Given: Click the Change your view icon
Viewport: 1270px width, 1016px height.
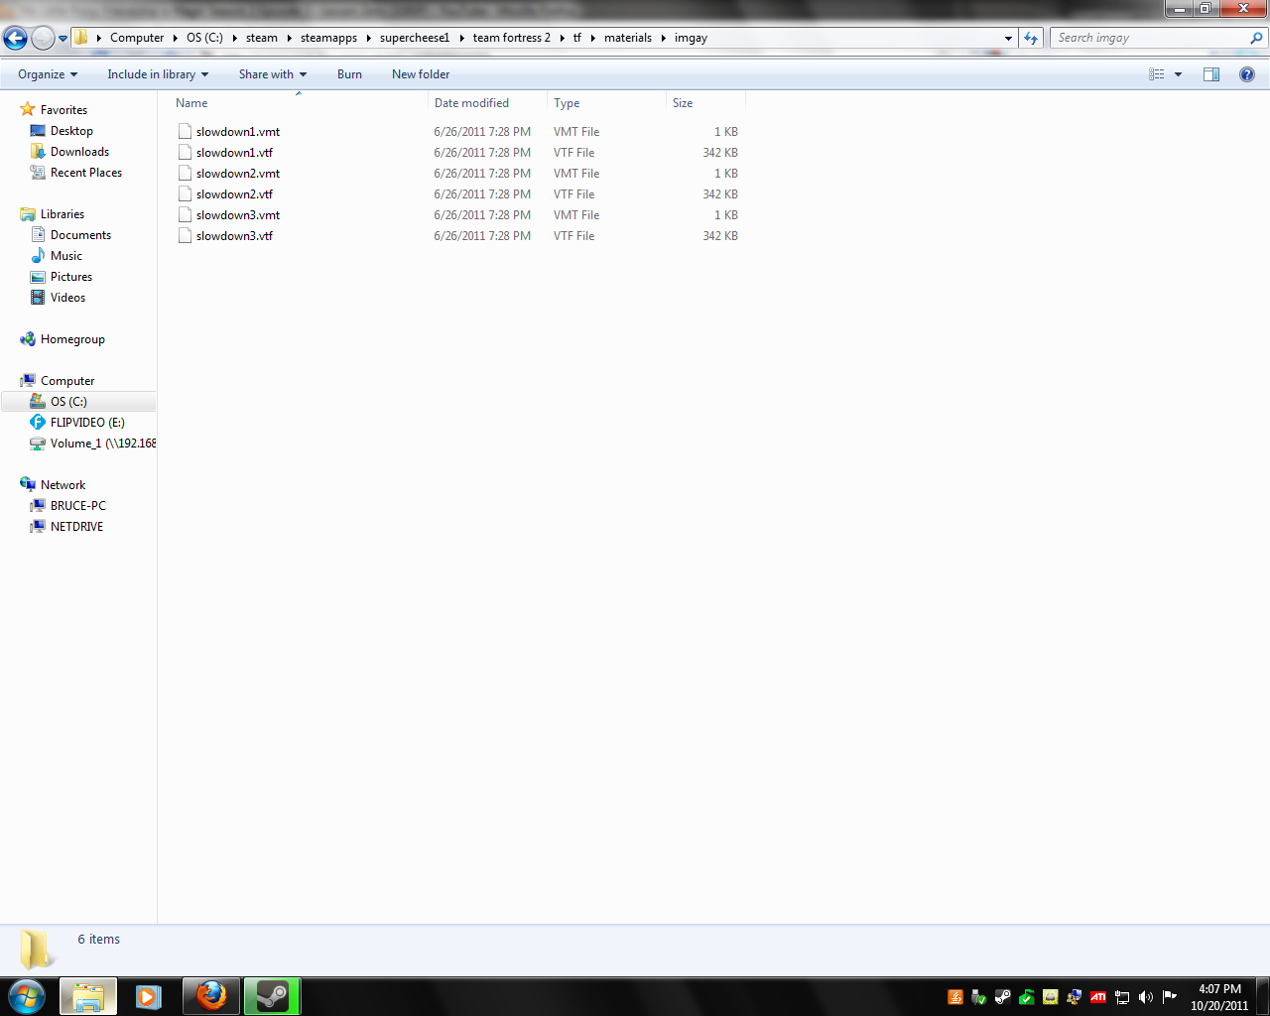Looking at the screenshot, I should pos(1157,74).
